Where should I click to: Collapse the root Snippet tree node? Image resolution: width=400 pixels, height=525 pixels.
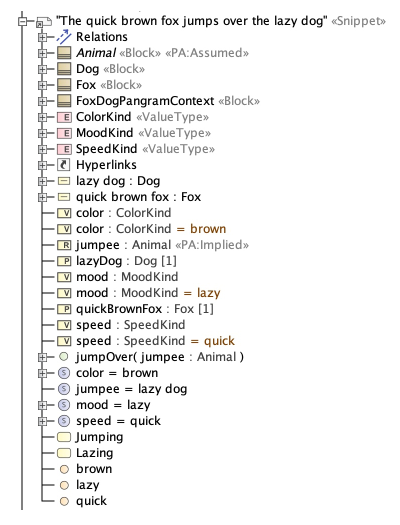click(22, 22)
